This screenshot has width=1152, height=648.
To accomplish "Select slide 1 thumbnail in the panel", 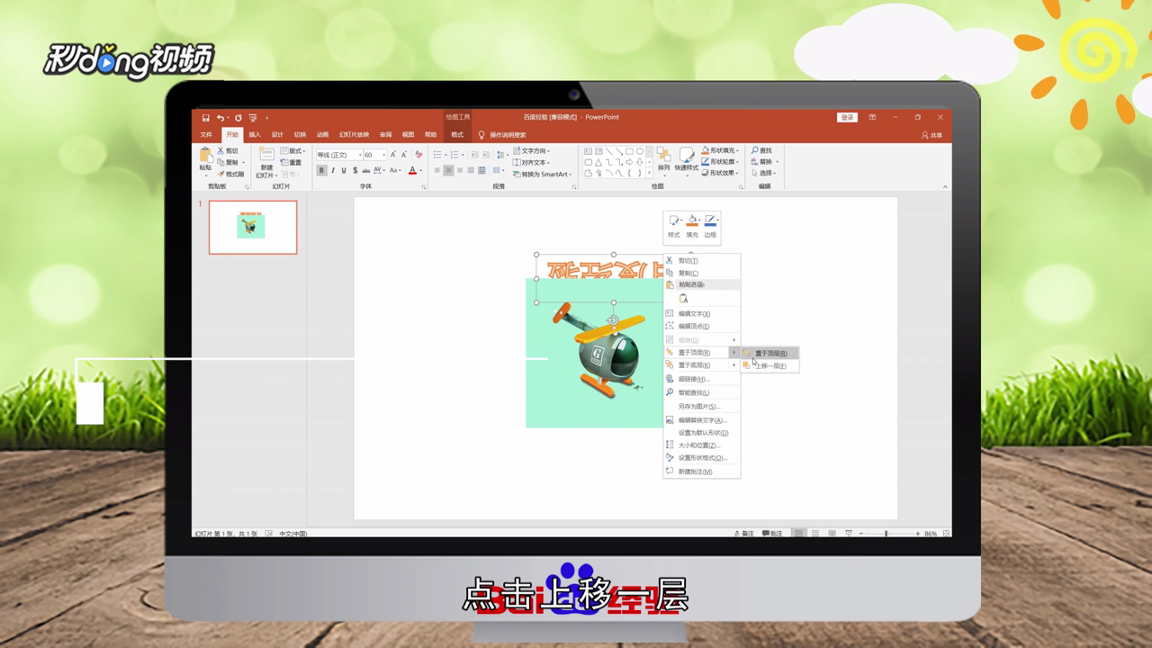I will (253, 227).
